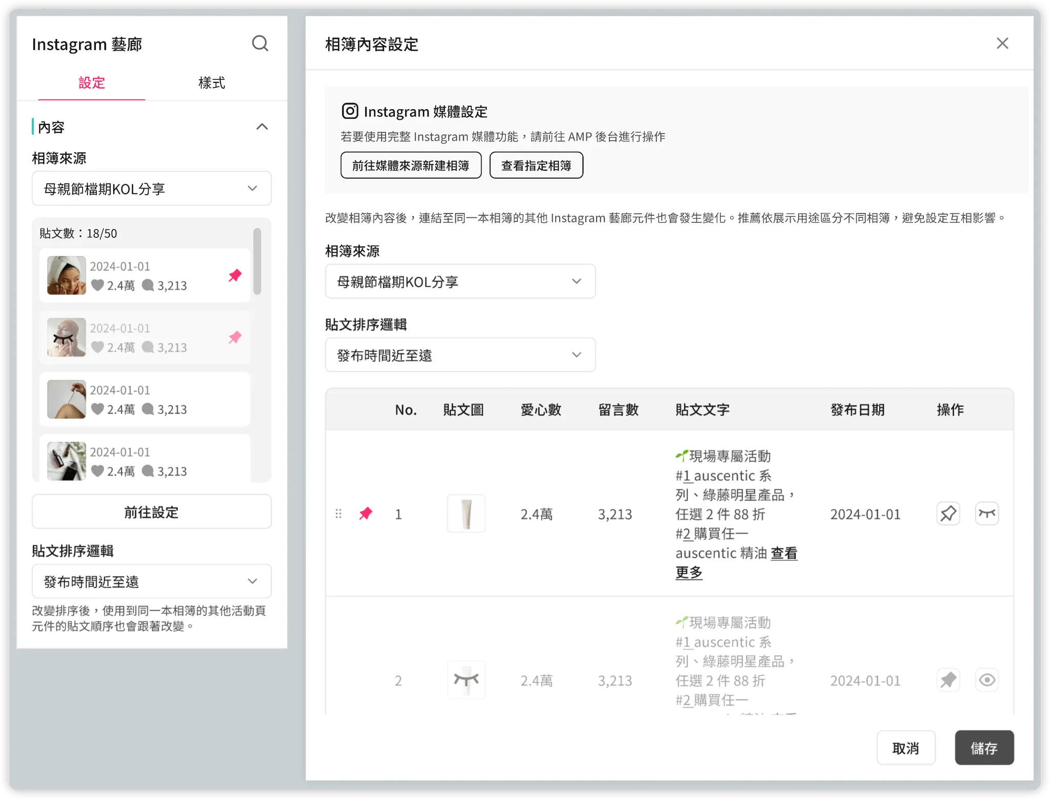The width and height of the screenshot is (1050, 799).
Task: Click the Instagram logo icon
Action: (x=350, y=111)
